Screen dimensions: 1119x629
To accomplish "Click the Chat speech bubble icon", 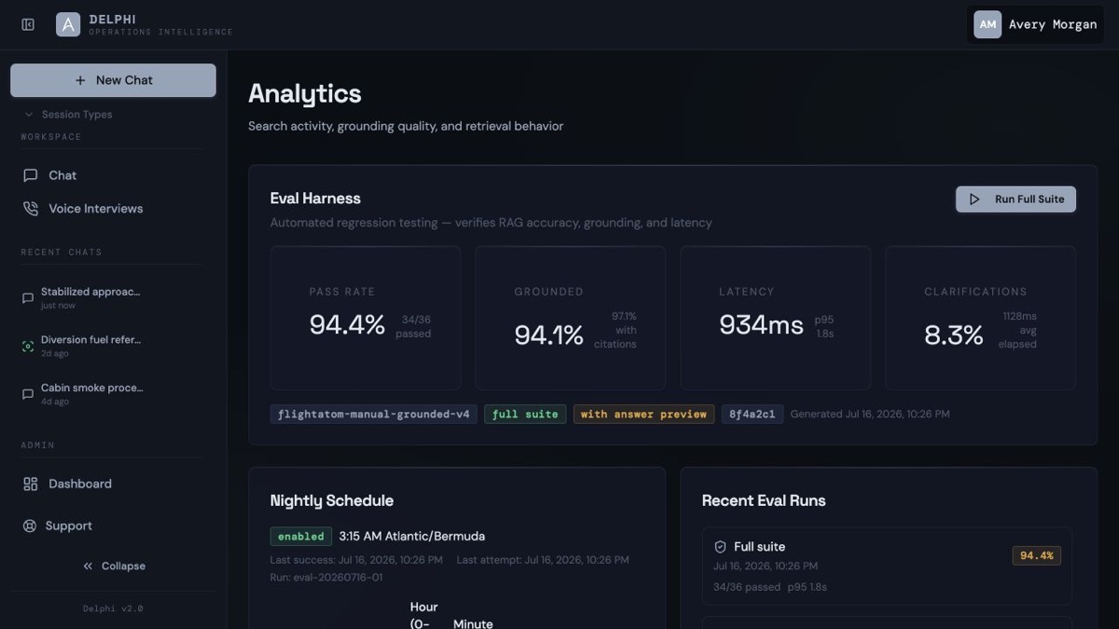I will pos(30,175).
